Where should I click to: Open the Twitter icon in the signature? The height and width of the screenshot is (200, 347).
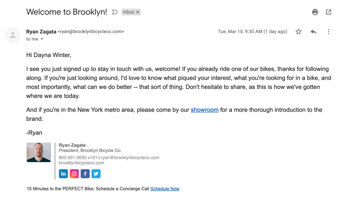click(96, 174)
